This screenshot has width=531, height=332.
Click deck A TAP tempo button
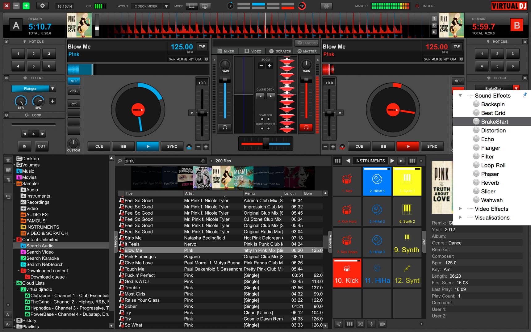tap(202, 46)
